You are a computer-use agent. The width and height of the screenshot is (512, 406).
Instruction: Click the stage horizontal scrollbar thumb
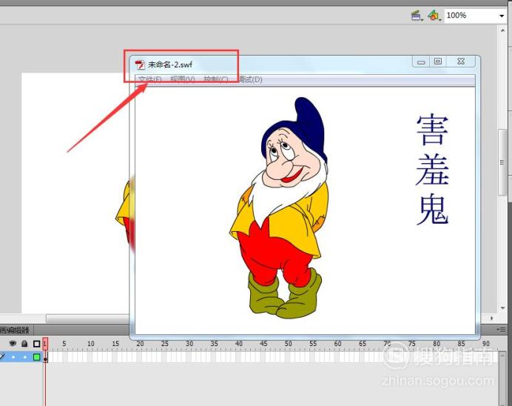pyautogui.click(x=87, y=318)
